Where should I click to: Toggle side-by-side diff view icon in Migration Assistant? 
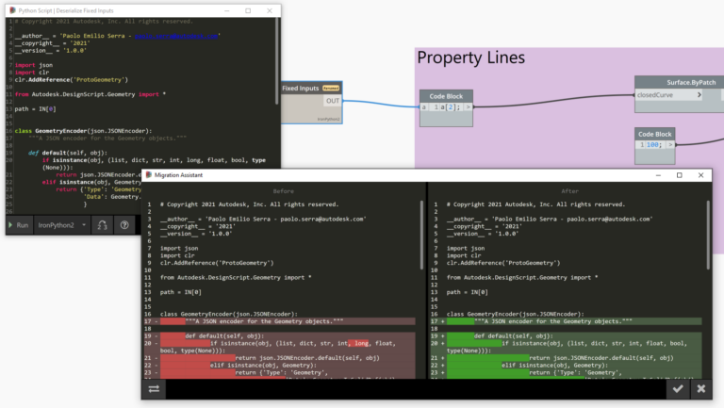(x=154, y=389)
